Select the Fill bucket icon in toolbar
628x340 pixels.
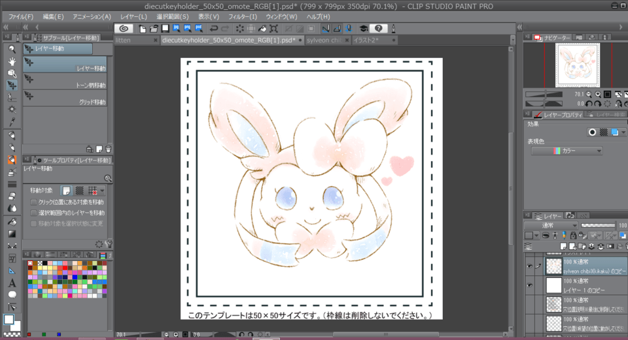[x=261, y=29]
